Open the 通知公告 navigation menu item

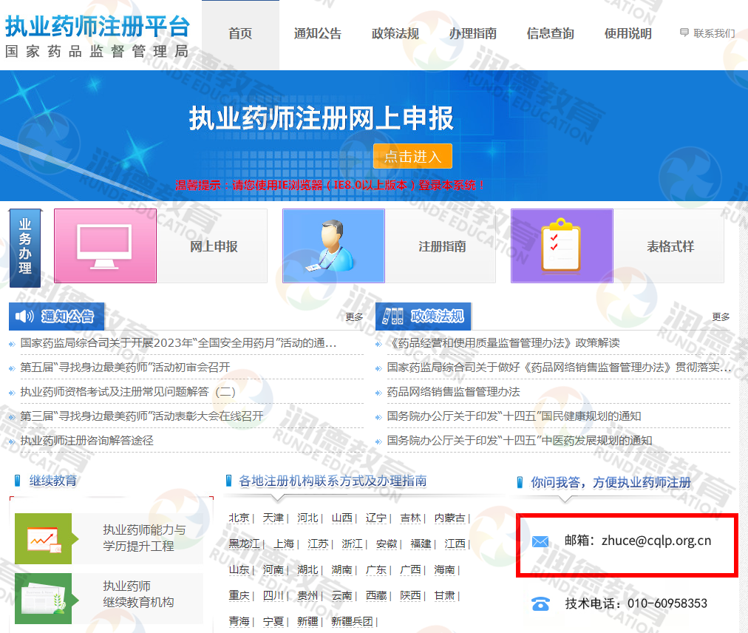[x=318, y=33]
